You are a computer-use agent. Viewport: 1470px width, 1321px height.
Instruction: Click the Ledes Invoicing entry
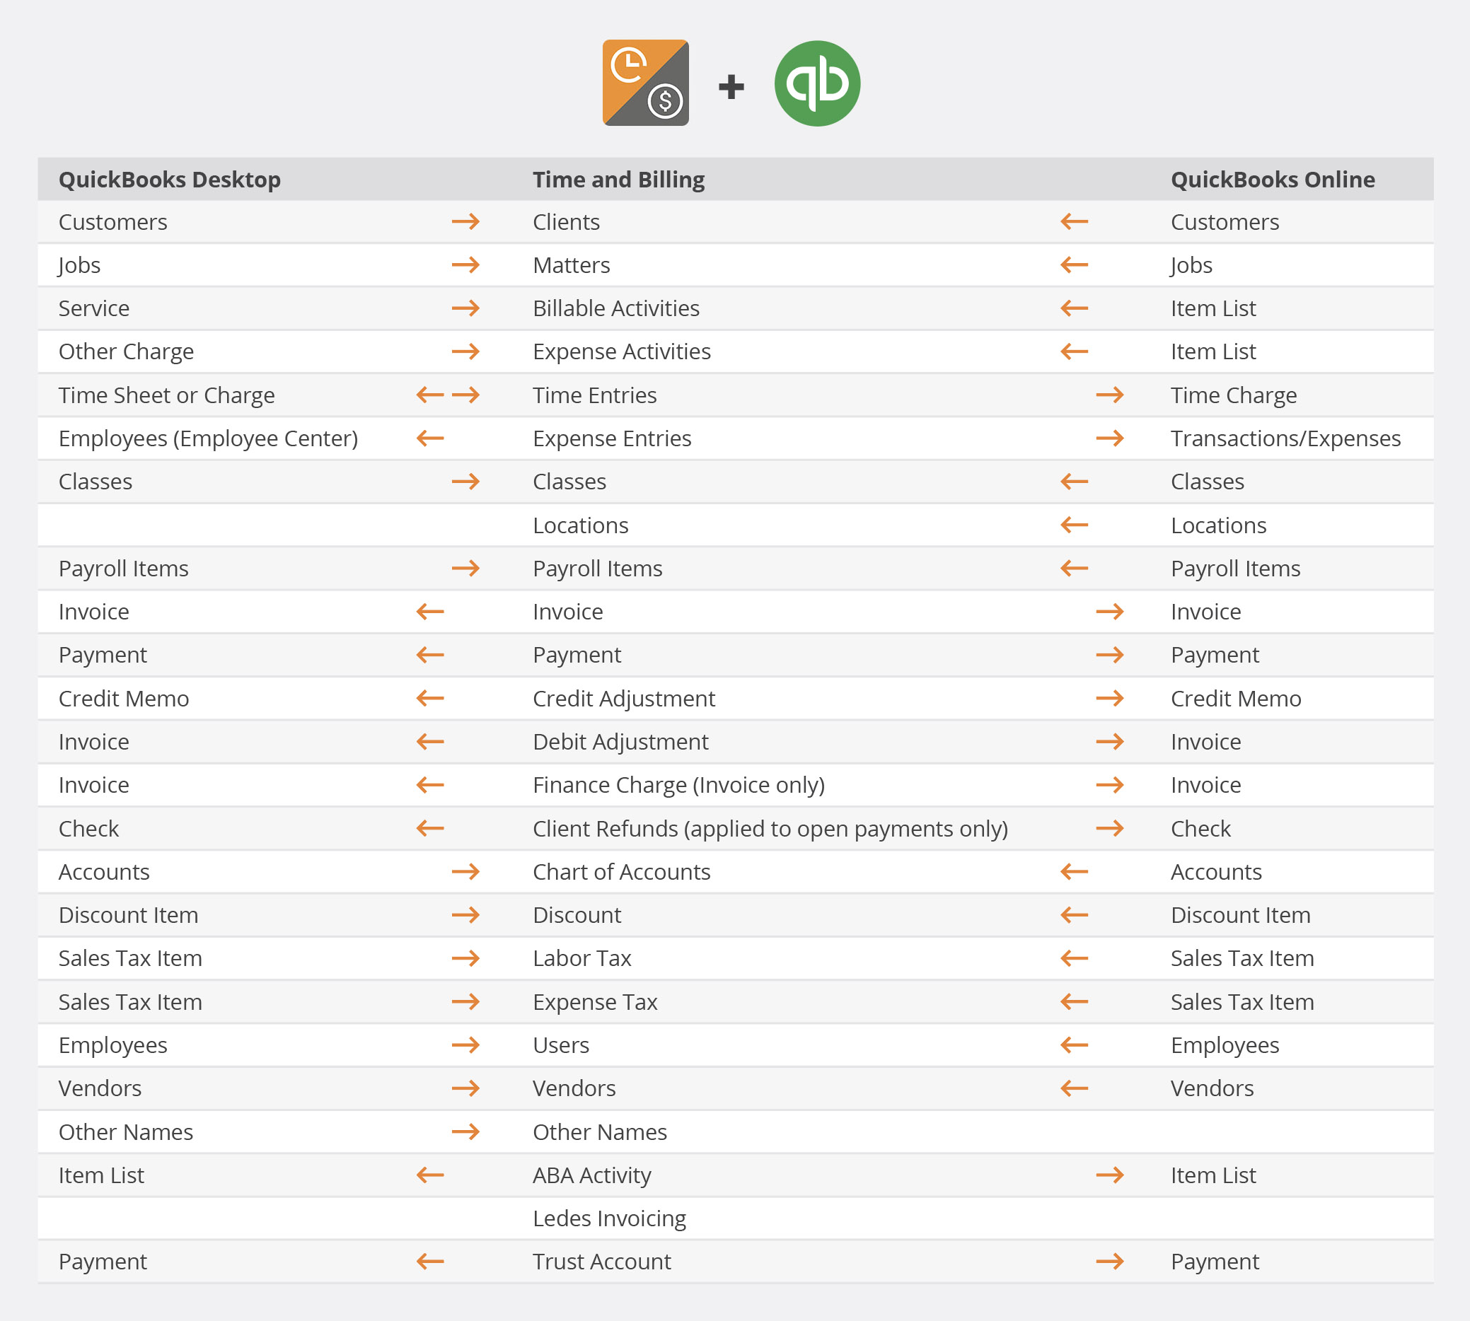(609, 1218)
